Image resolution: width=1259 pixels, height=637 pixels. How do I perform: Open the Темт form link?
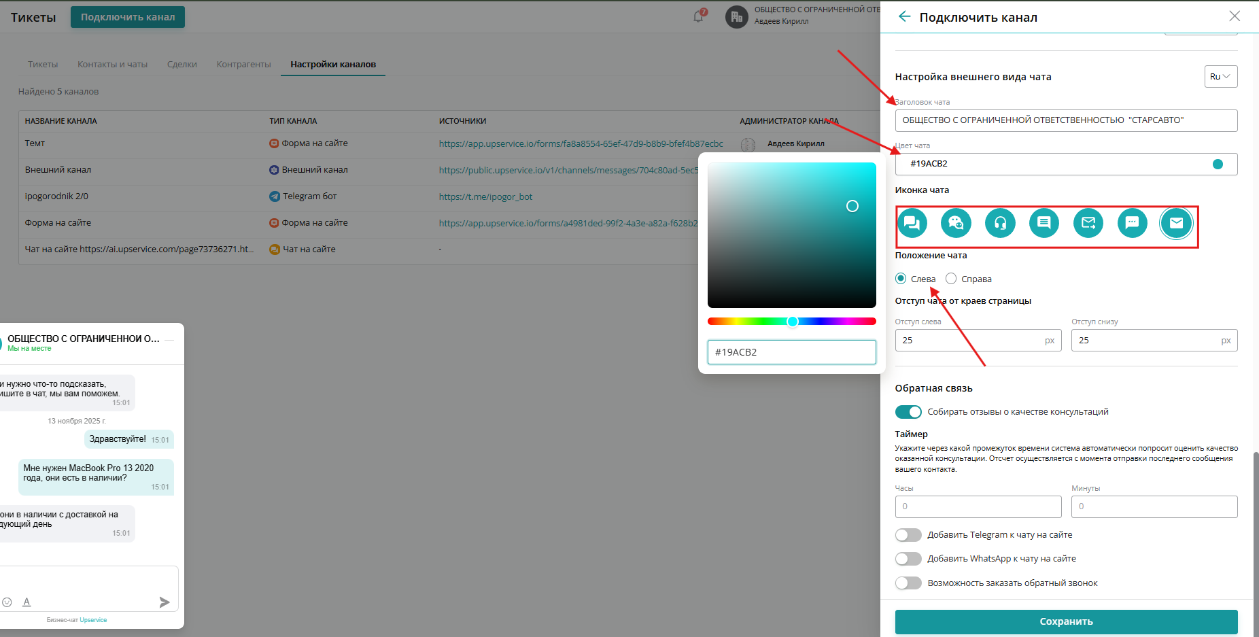pos(581,143)
